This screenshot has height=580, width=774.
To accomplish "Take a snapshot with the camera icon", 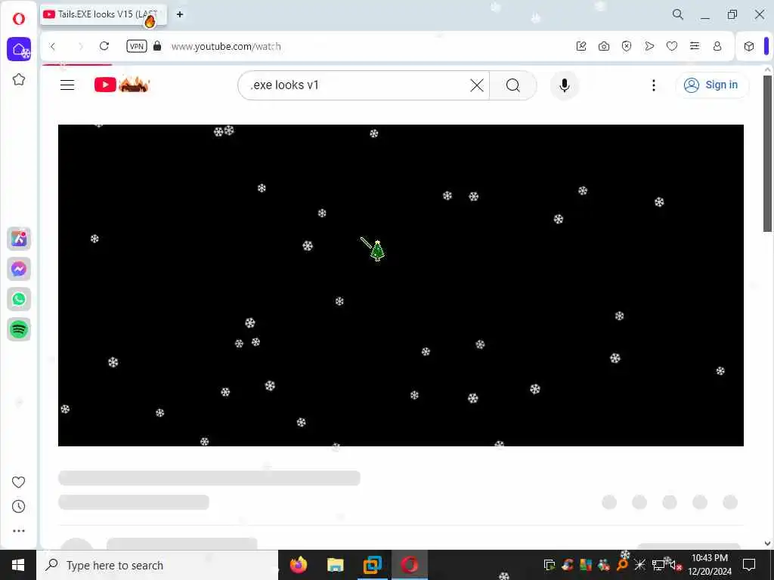I will [x=604, y=46].
